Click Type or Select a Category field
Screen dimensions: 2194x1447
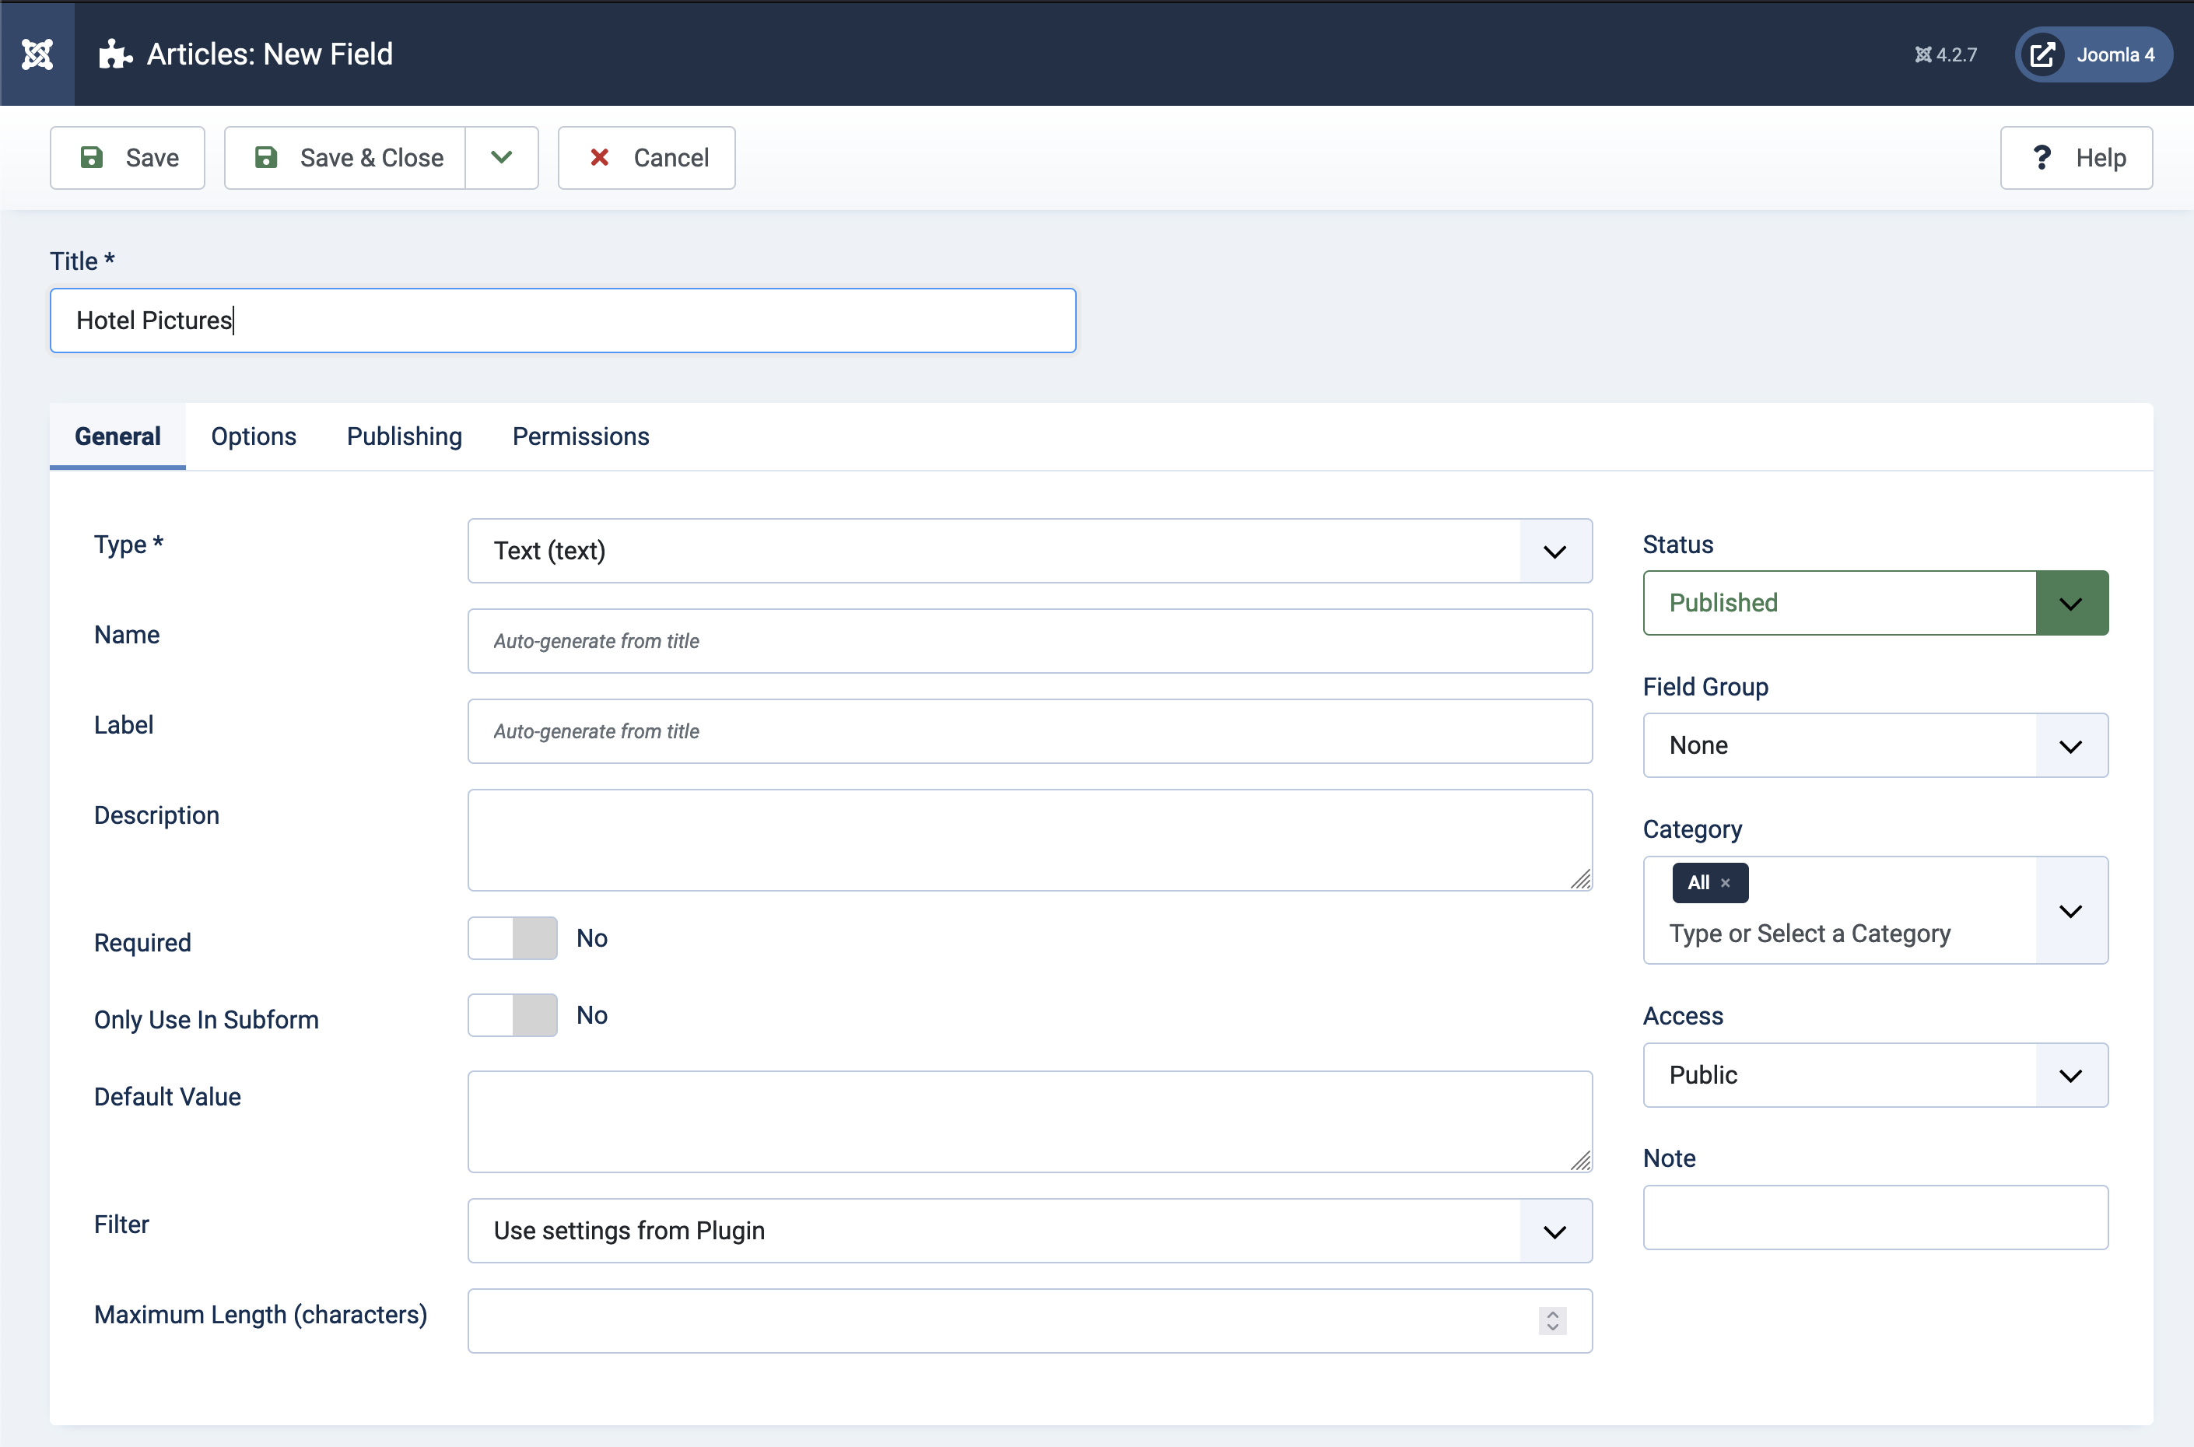point(1809,934)
